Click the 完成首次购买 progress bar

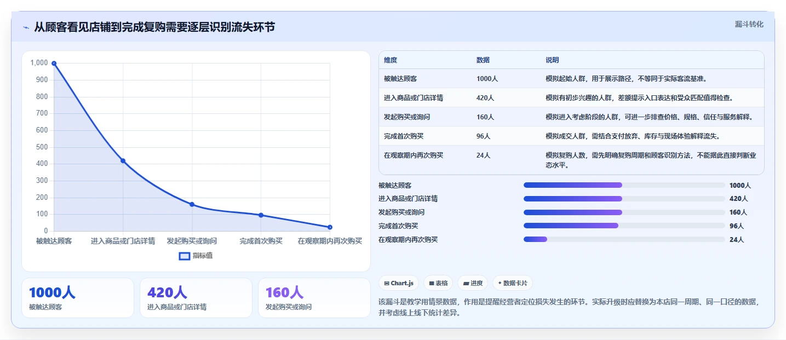[x=624, y=226]
